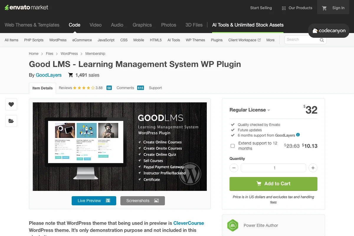This screenshot has height=236, width=354.
Task: Open WordPress subcategory in nav bar
Action: click(x=58, y=40)
